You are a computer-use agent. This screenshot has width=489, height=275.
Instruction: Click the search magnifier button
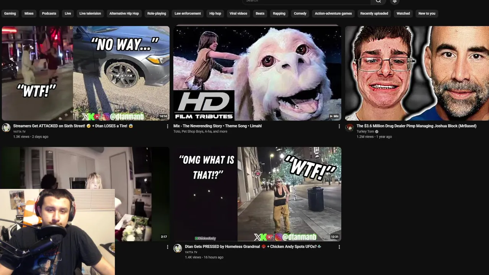click(378, 1)
